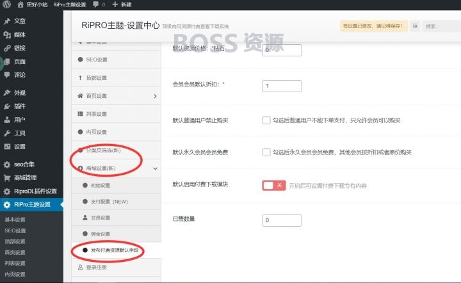461x283 pixels.
Task: Click the house icon beside 首页设置
Action: 80,96
